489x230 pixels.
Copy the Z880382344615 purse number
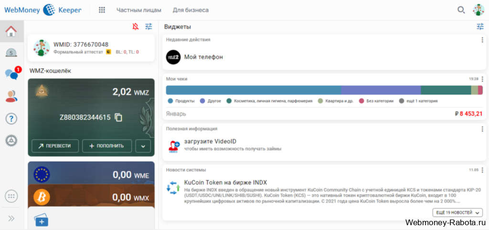point(118,117)
